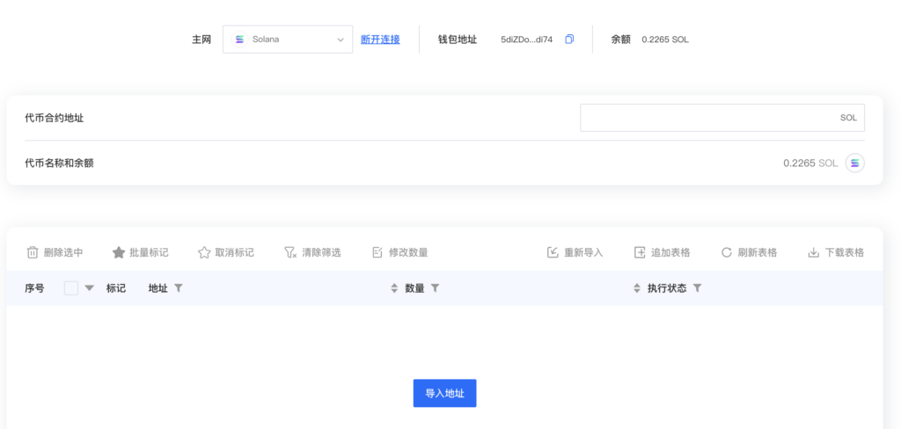Open the Solana network dropdown

[288, 40]
